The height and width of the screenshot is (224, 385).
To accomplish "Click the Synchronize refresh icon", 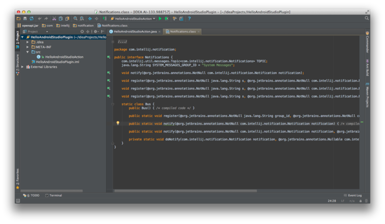I will click(x=32, y=18).
